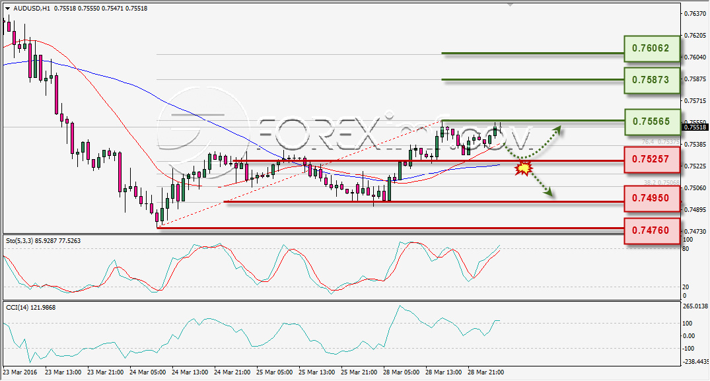
Task: Click the 24 Mar 13:00 time label
Action: click(x=190, y=372)
